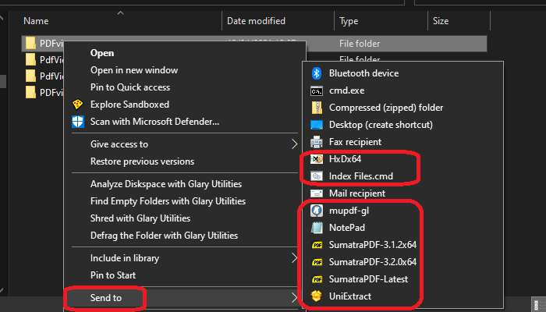Click the HxDx64 hex editor icon
The image size is (546, 312).
(x=317, y=159)
